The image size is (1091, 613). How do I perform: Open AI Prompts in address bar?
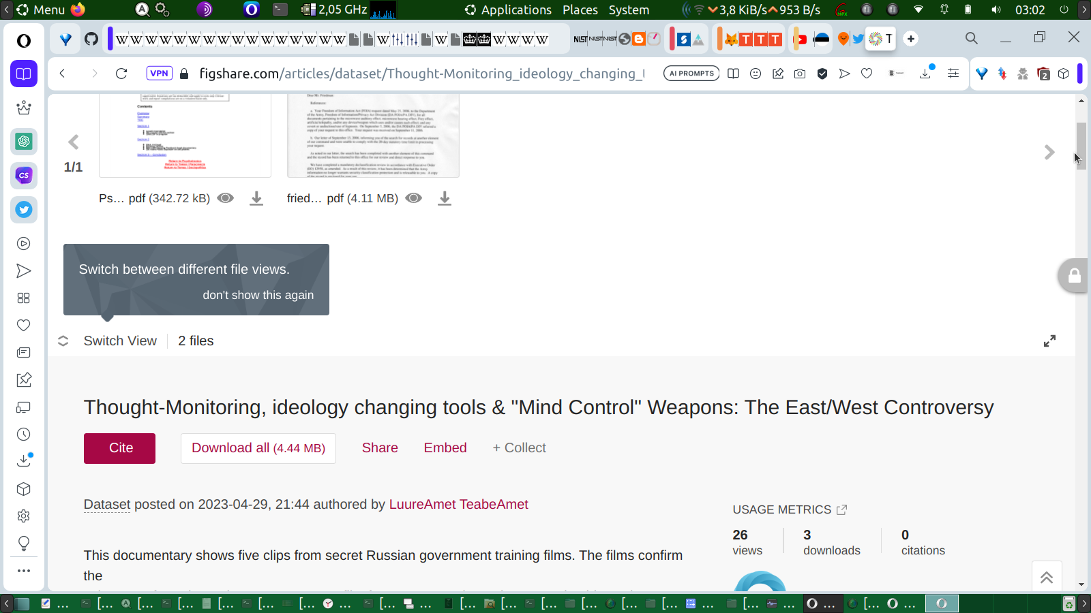(691, 74)
